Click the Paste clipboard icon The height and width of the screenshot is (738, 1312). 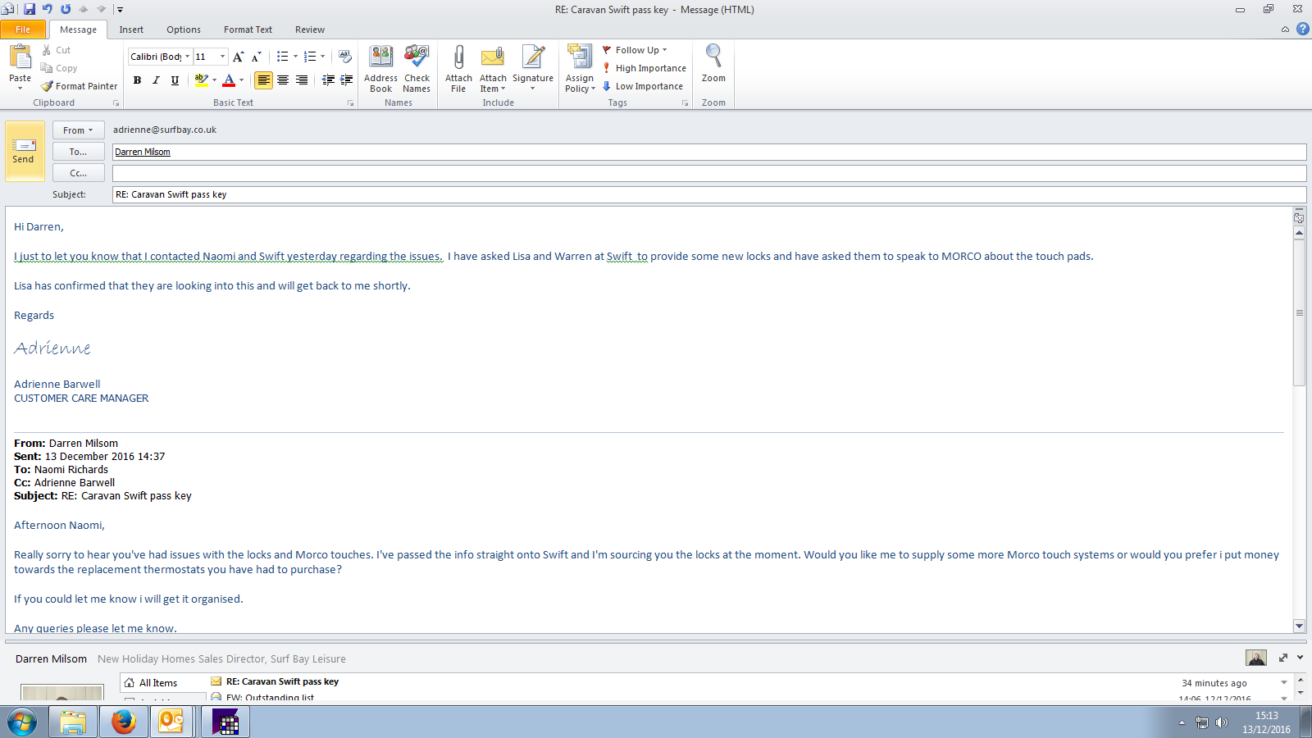(x=20, y=57)
